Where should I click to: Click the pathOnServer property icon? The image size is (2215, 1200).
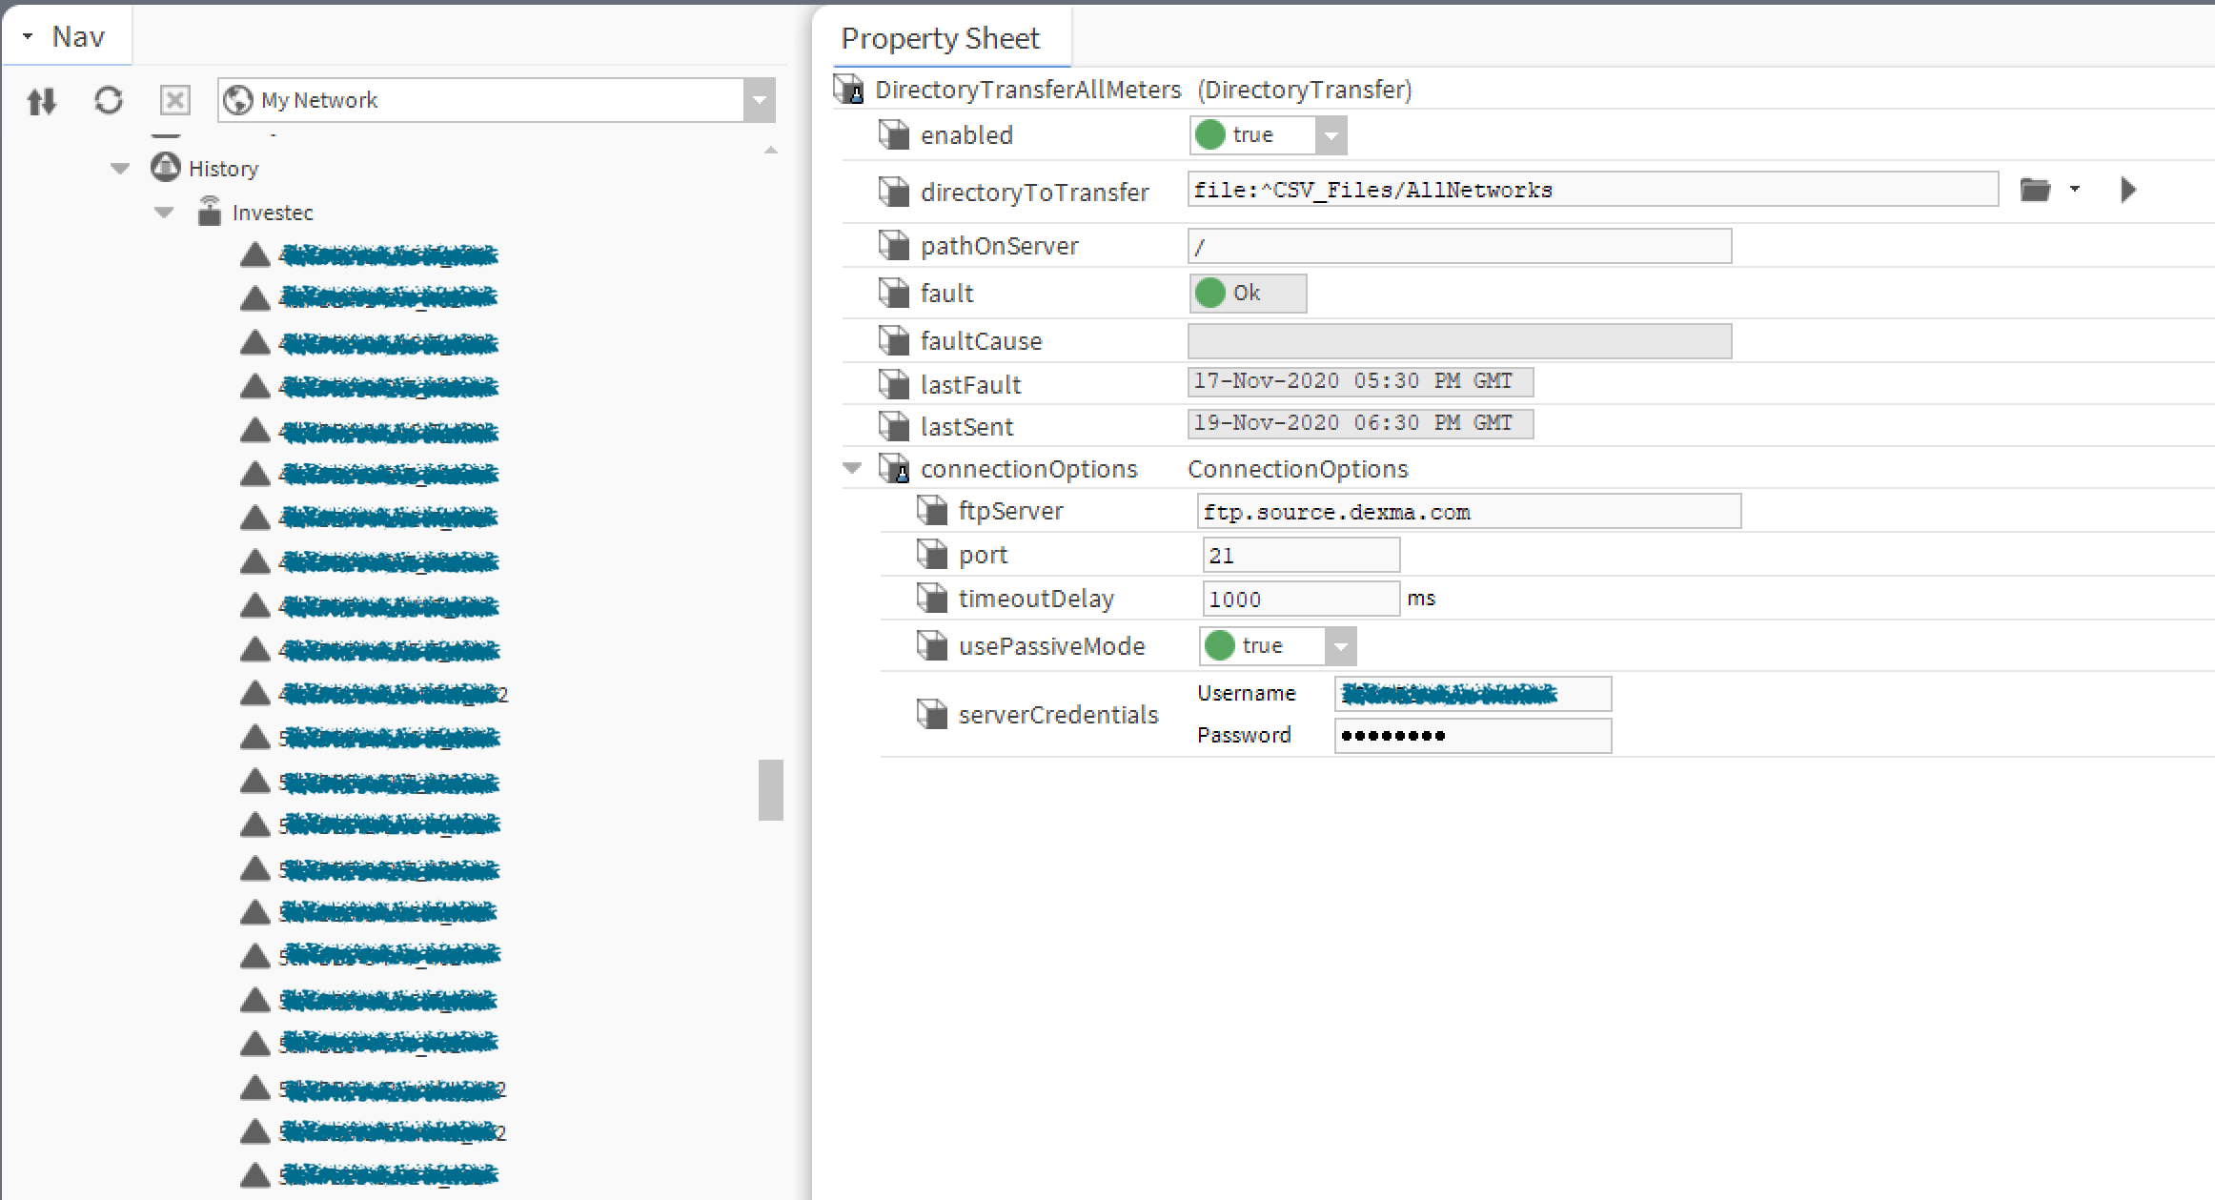pyautogui.click(x=894, y=245)
